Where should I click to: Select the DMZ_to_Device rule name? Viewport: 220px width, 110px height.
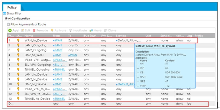(35, 84)
